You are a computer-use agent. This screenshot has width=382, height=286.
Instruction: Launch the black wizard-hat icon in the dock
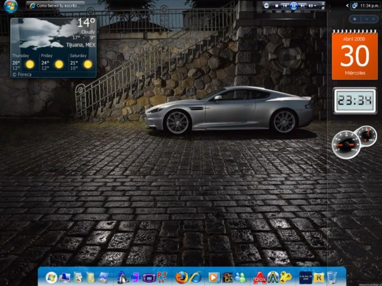tap(123, 277)
